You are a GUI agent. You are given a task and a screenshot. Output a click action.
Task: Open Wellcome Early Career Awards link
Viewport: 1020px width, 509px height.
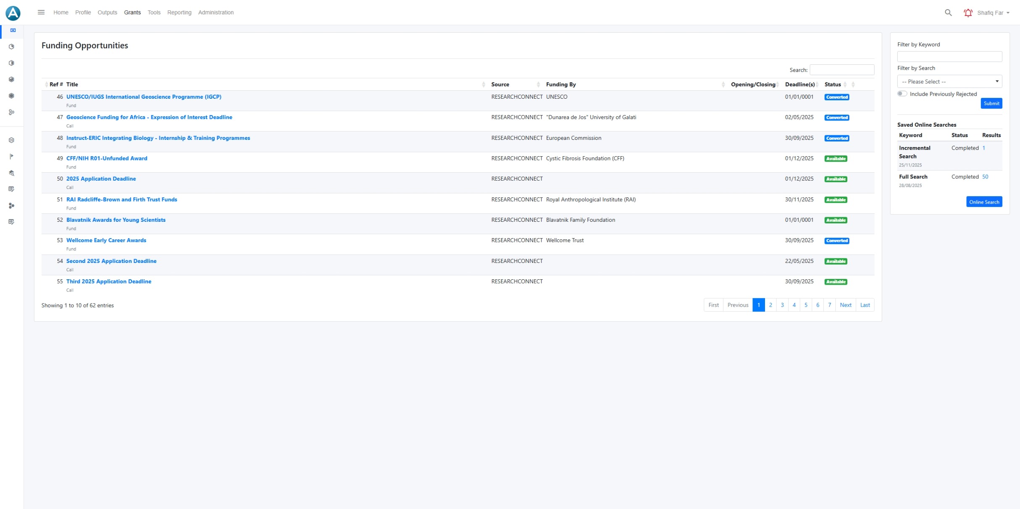(x=106, y=240)
